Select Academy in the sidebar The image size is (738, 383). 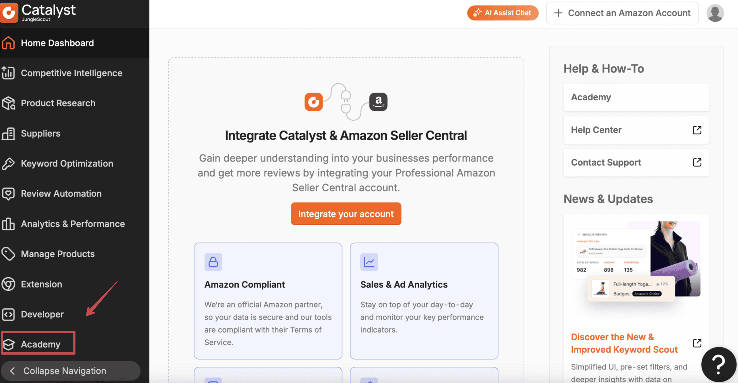click(38, 344)
